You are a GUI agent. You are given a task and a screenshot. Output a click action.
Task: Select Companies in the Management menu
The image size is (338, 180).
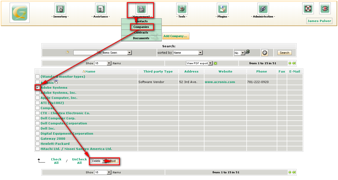[x=141, y=27]
